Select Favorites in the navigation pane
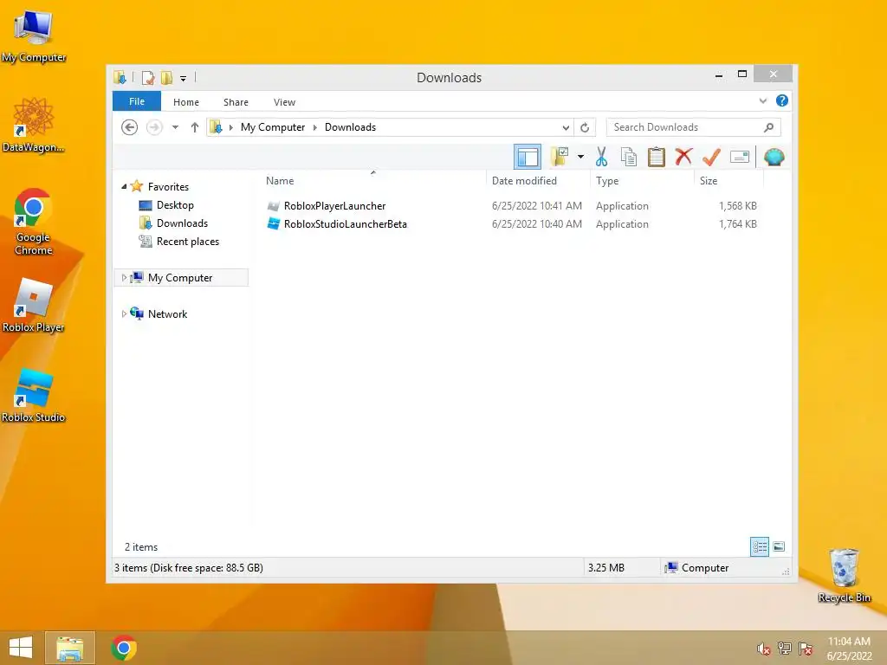887x665 pixels. click(168, 187)
